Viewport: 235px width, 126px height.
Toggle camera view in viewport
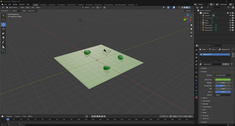191,32
